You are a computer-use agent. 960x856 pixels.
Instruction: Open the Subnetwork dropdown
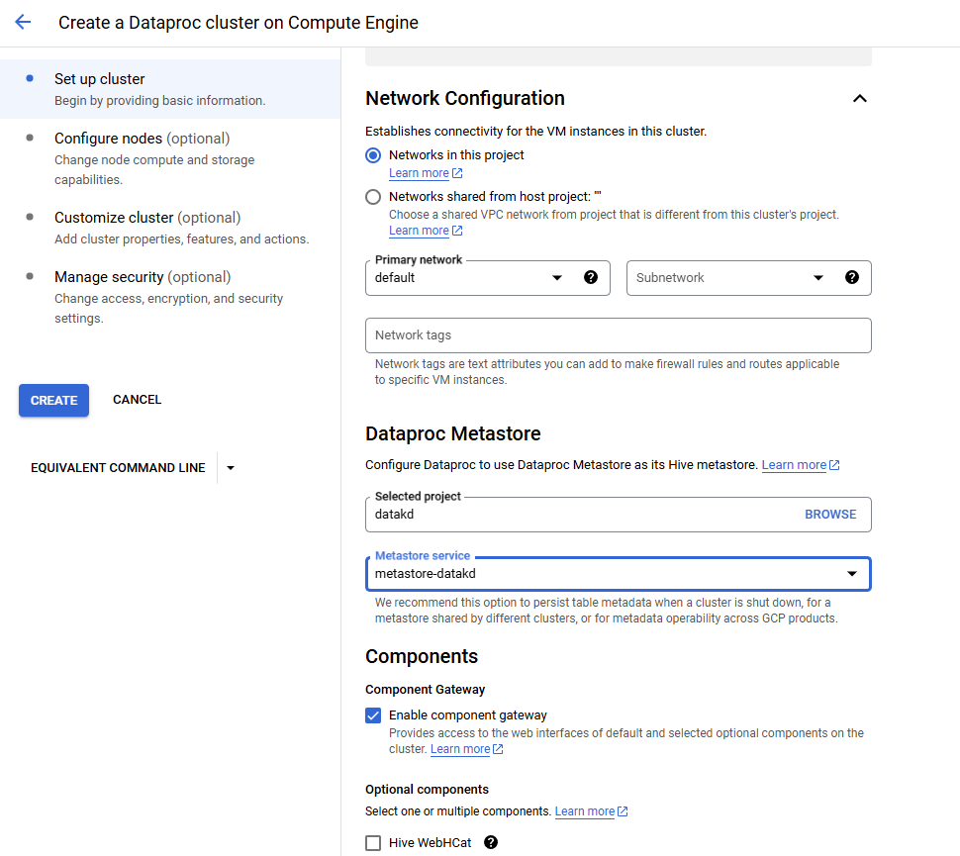pos(818,278)
